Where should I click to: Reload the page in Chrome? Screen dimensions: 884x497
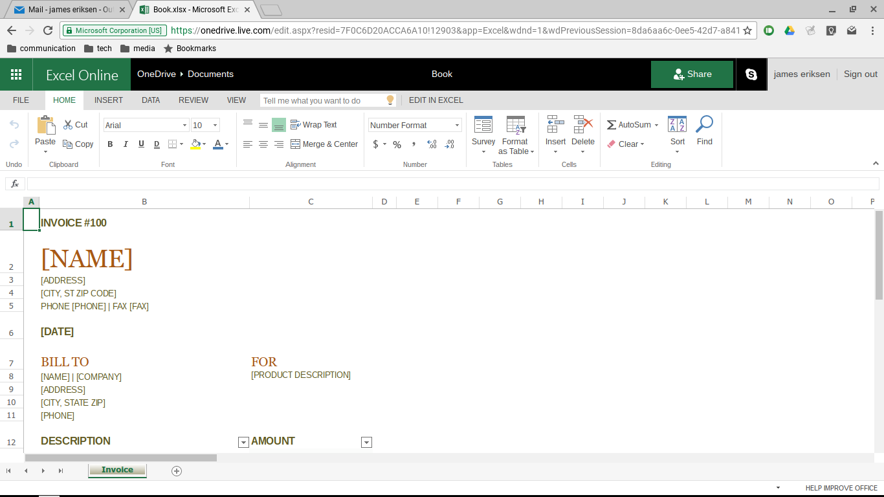(x=48, y=30)
